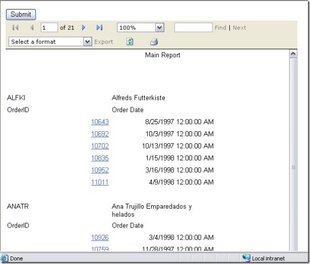Image resolution: width=310 pixels, height=264 pixels.
Task: Click the of 21 page count text
Action: pos(67,28)
